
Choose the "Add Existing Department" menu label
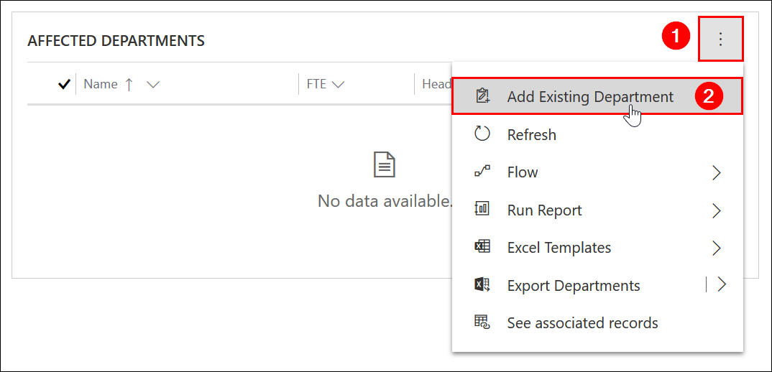(x=590, y=97)
